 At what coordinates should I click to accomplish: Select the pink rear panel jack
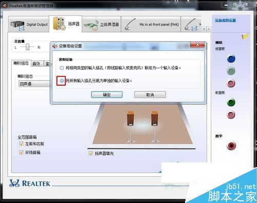231,83
